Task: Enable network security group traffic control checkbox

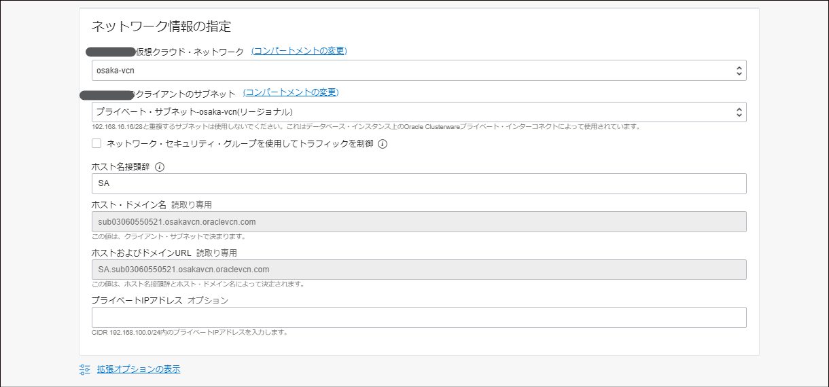Action: click(x=96, y=143)
